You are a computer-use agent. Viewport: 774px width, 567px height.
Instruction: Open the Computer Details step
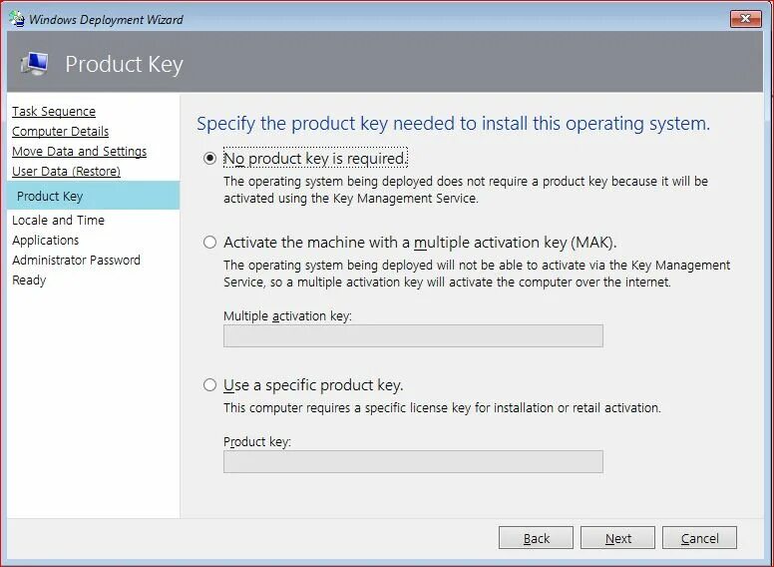[x=60, y=132]
